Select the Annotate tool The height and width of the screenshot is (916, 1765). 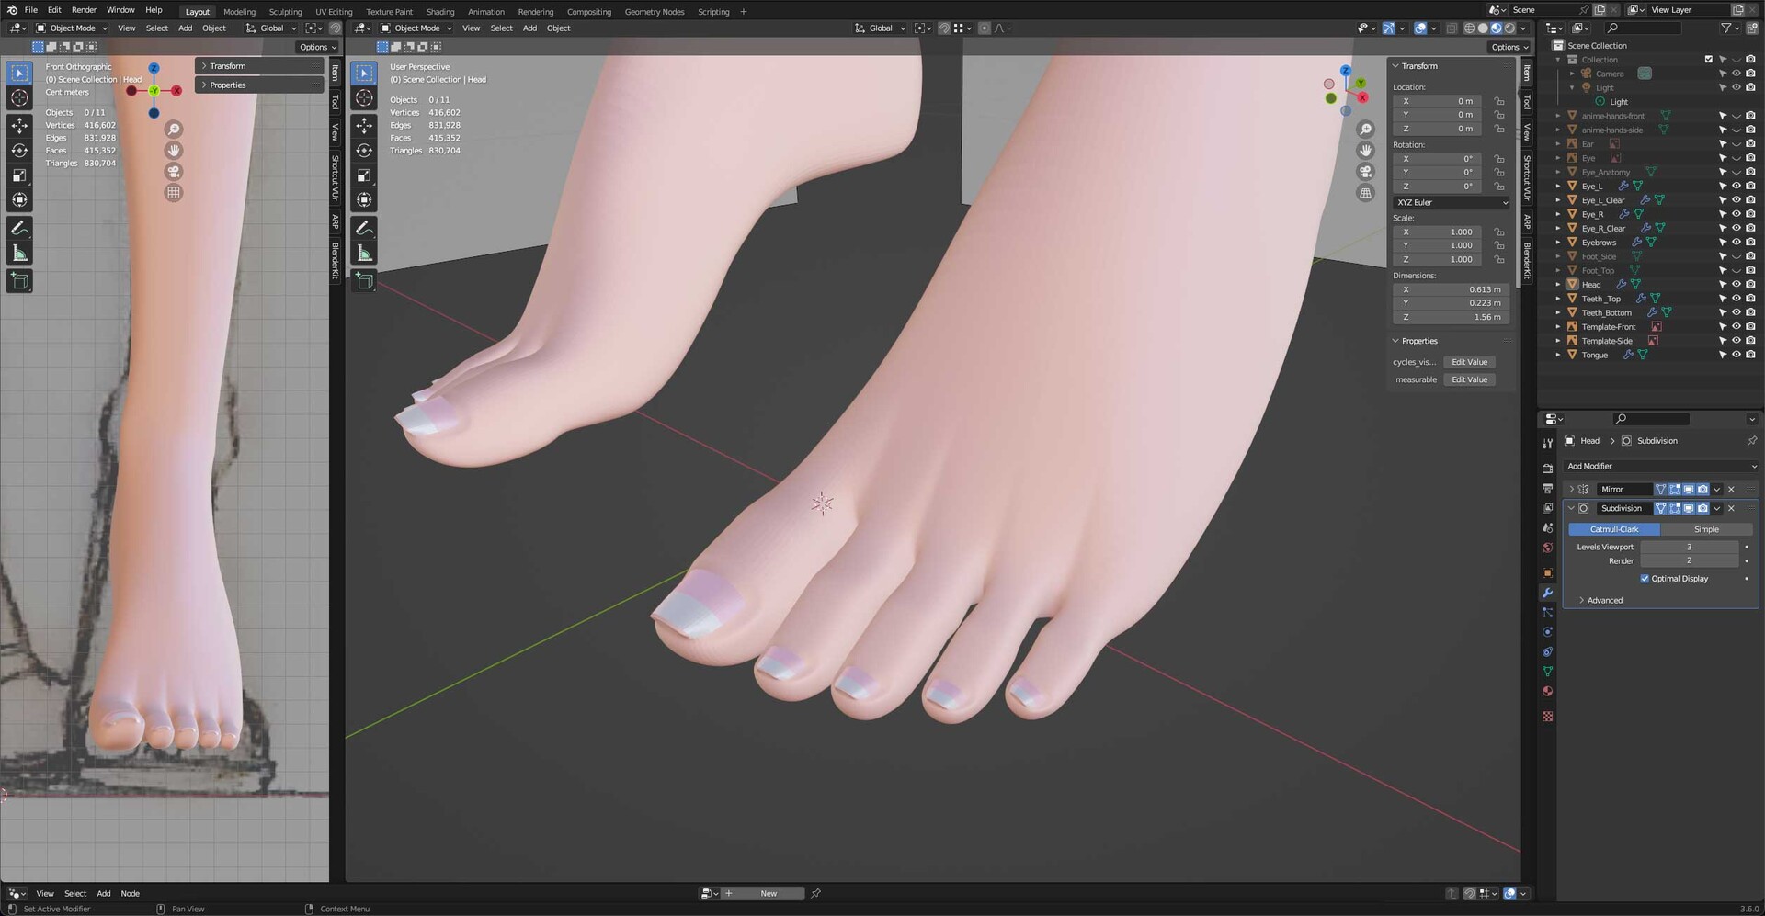click(x=19, y=228)
